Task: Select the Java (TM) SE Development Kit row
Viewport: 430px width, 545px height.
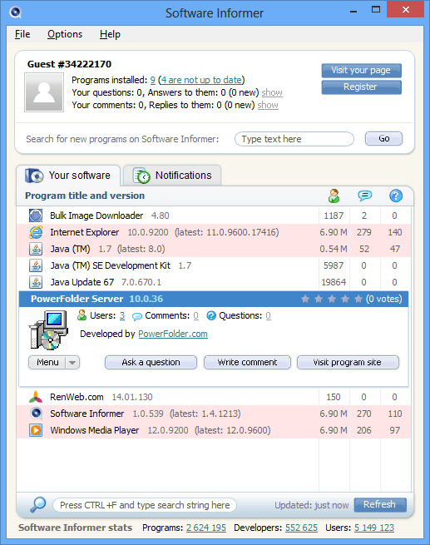Action: (214, 265)
